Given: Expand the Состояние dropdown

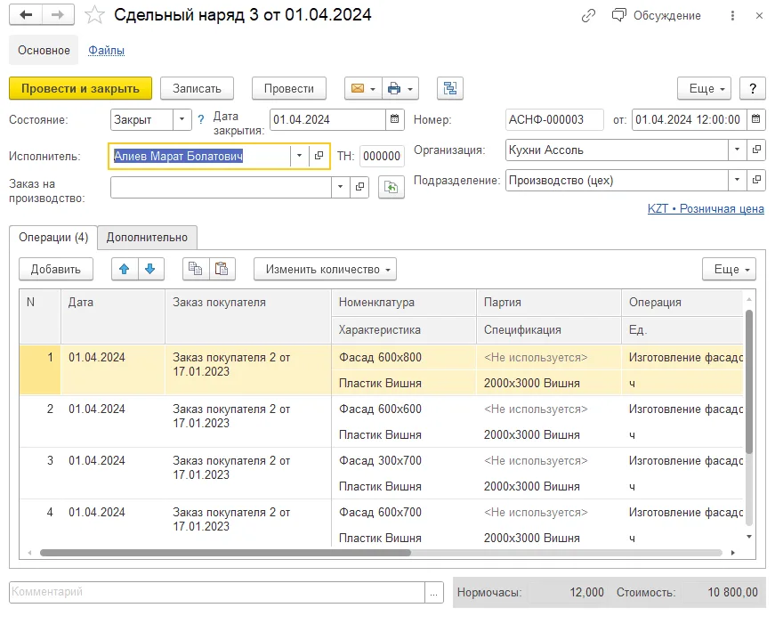Looking at the screenshot, I should (182, 119).
